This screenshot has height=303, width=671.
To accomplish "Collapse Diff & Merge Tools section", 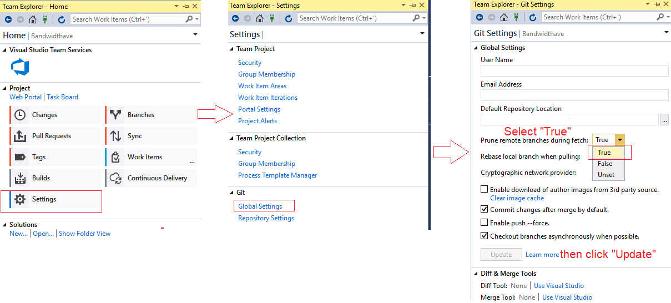I will click(476, 274).
